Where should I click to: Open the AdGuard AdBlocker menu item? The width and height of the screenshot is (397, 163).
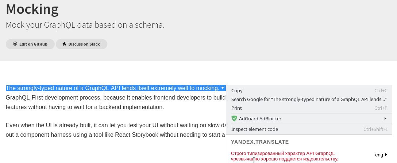coord(260,119)
